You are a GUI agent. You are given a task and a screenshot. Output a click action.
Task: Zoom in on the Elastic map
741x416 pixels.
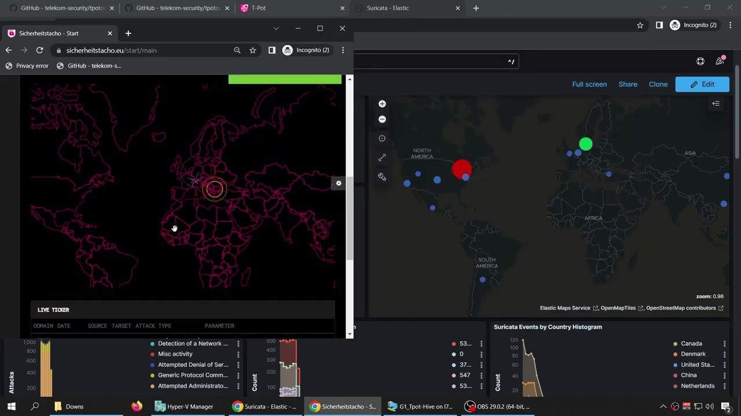(x=382, y=104)
